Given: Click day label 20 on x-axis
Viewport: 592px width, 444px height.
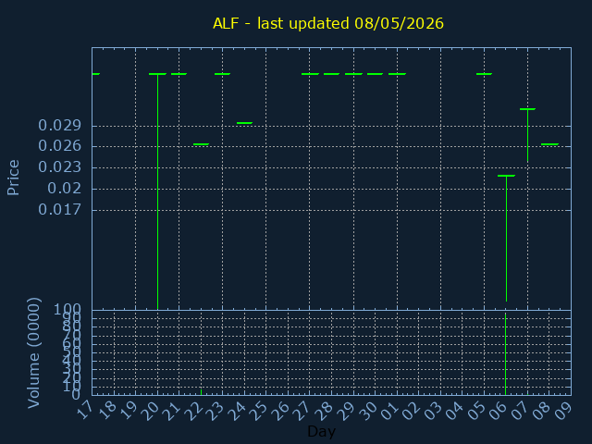Looking at the screenshot, I should 150,411.
